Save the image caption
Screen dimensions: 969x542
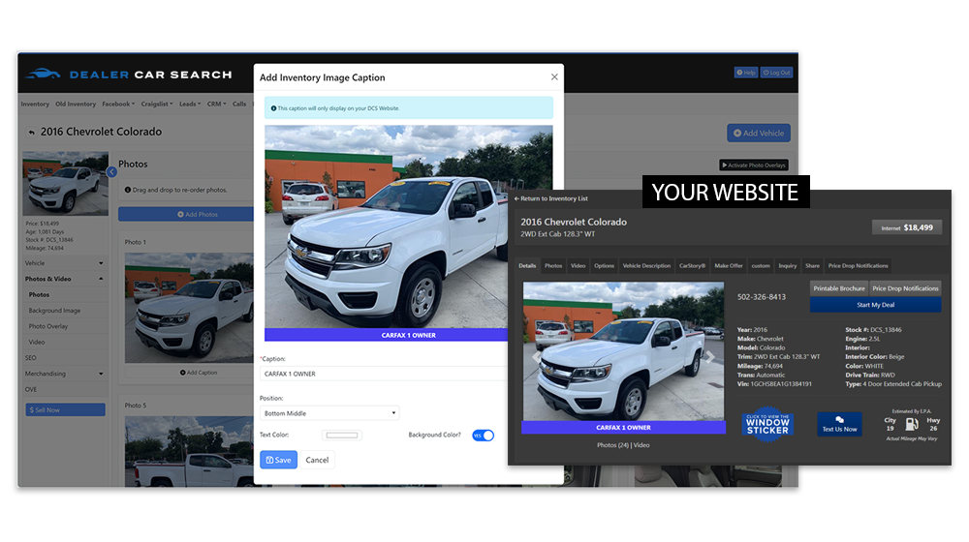pos(279,460)
